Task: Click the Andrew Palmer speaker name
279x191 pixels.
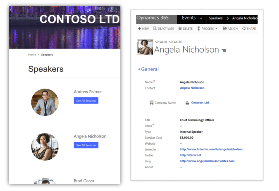Action: pos(88,92)
